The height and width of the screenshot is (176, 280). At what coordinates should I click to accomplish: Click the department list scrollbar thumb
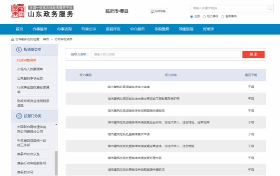pos(56,163)
